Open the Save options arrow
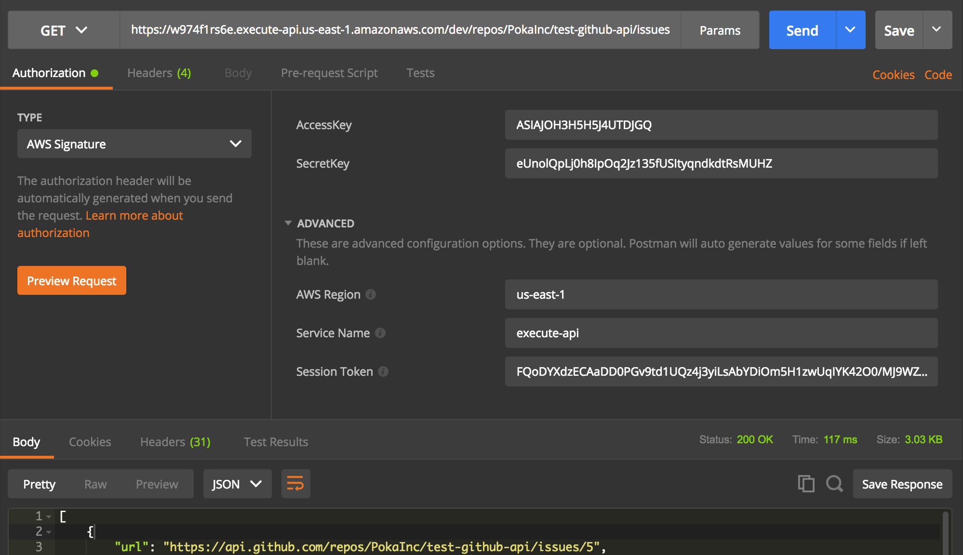Screen dimensions: 963x555 [x=937, y=30]
